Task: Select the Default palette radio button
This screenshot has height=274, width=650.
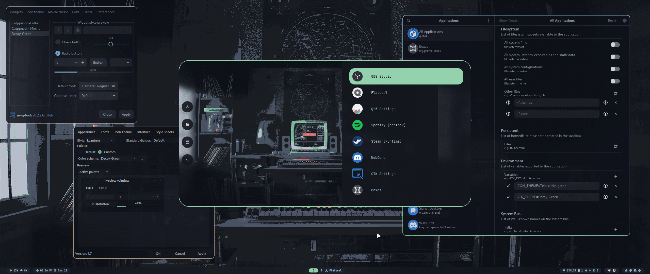Action: [80, 152]
